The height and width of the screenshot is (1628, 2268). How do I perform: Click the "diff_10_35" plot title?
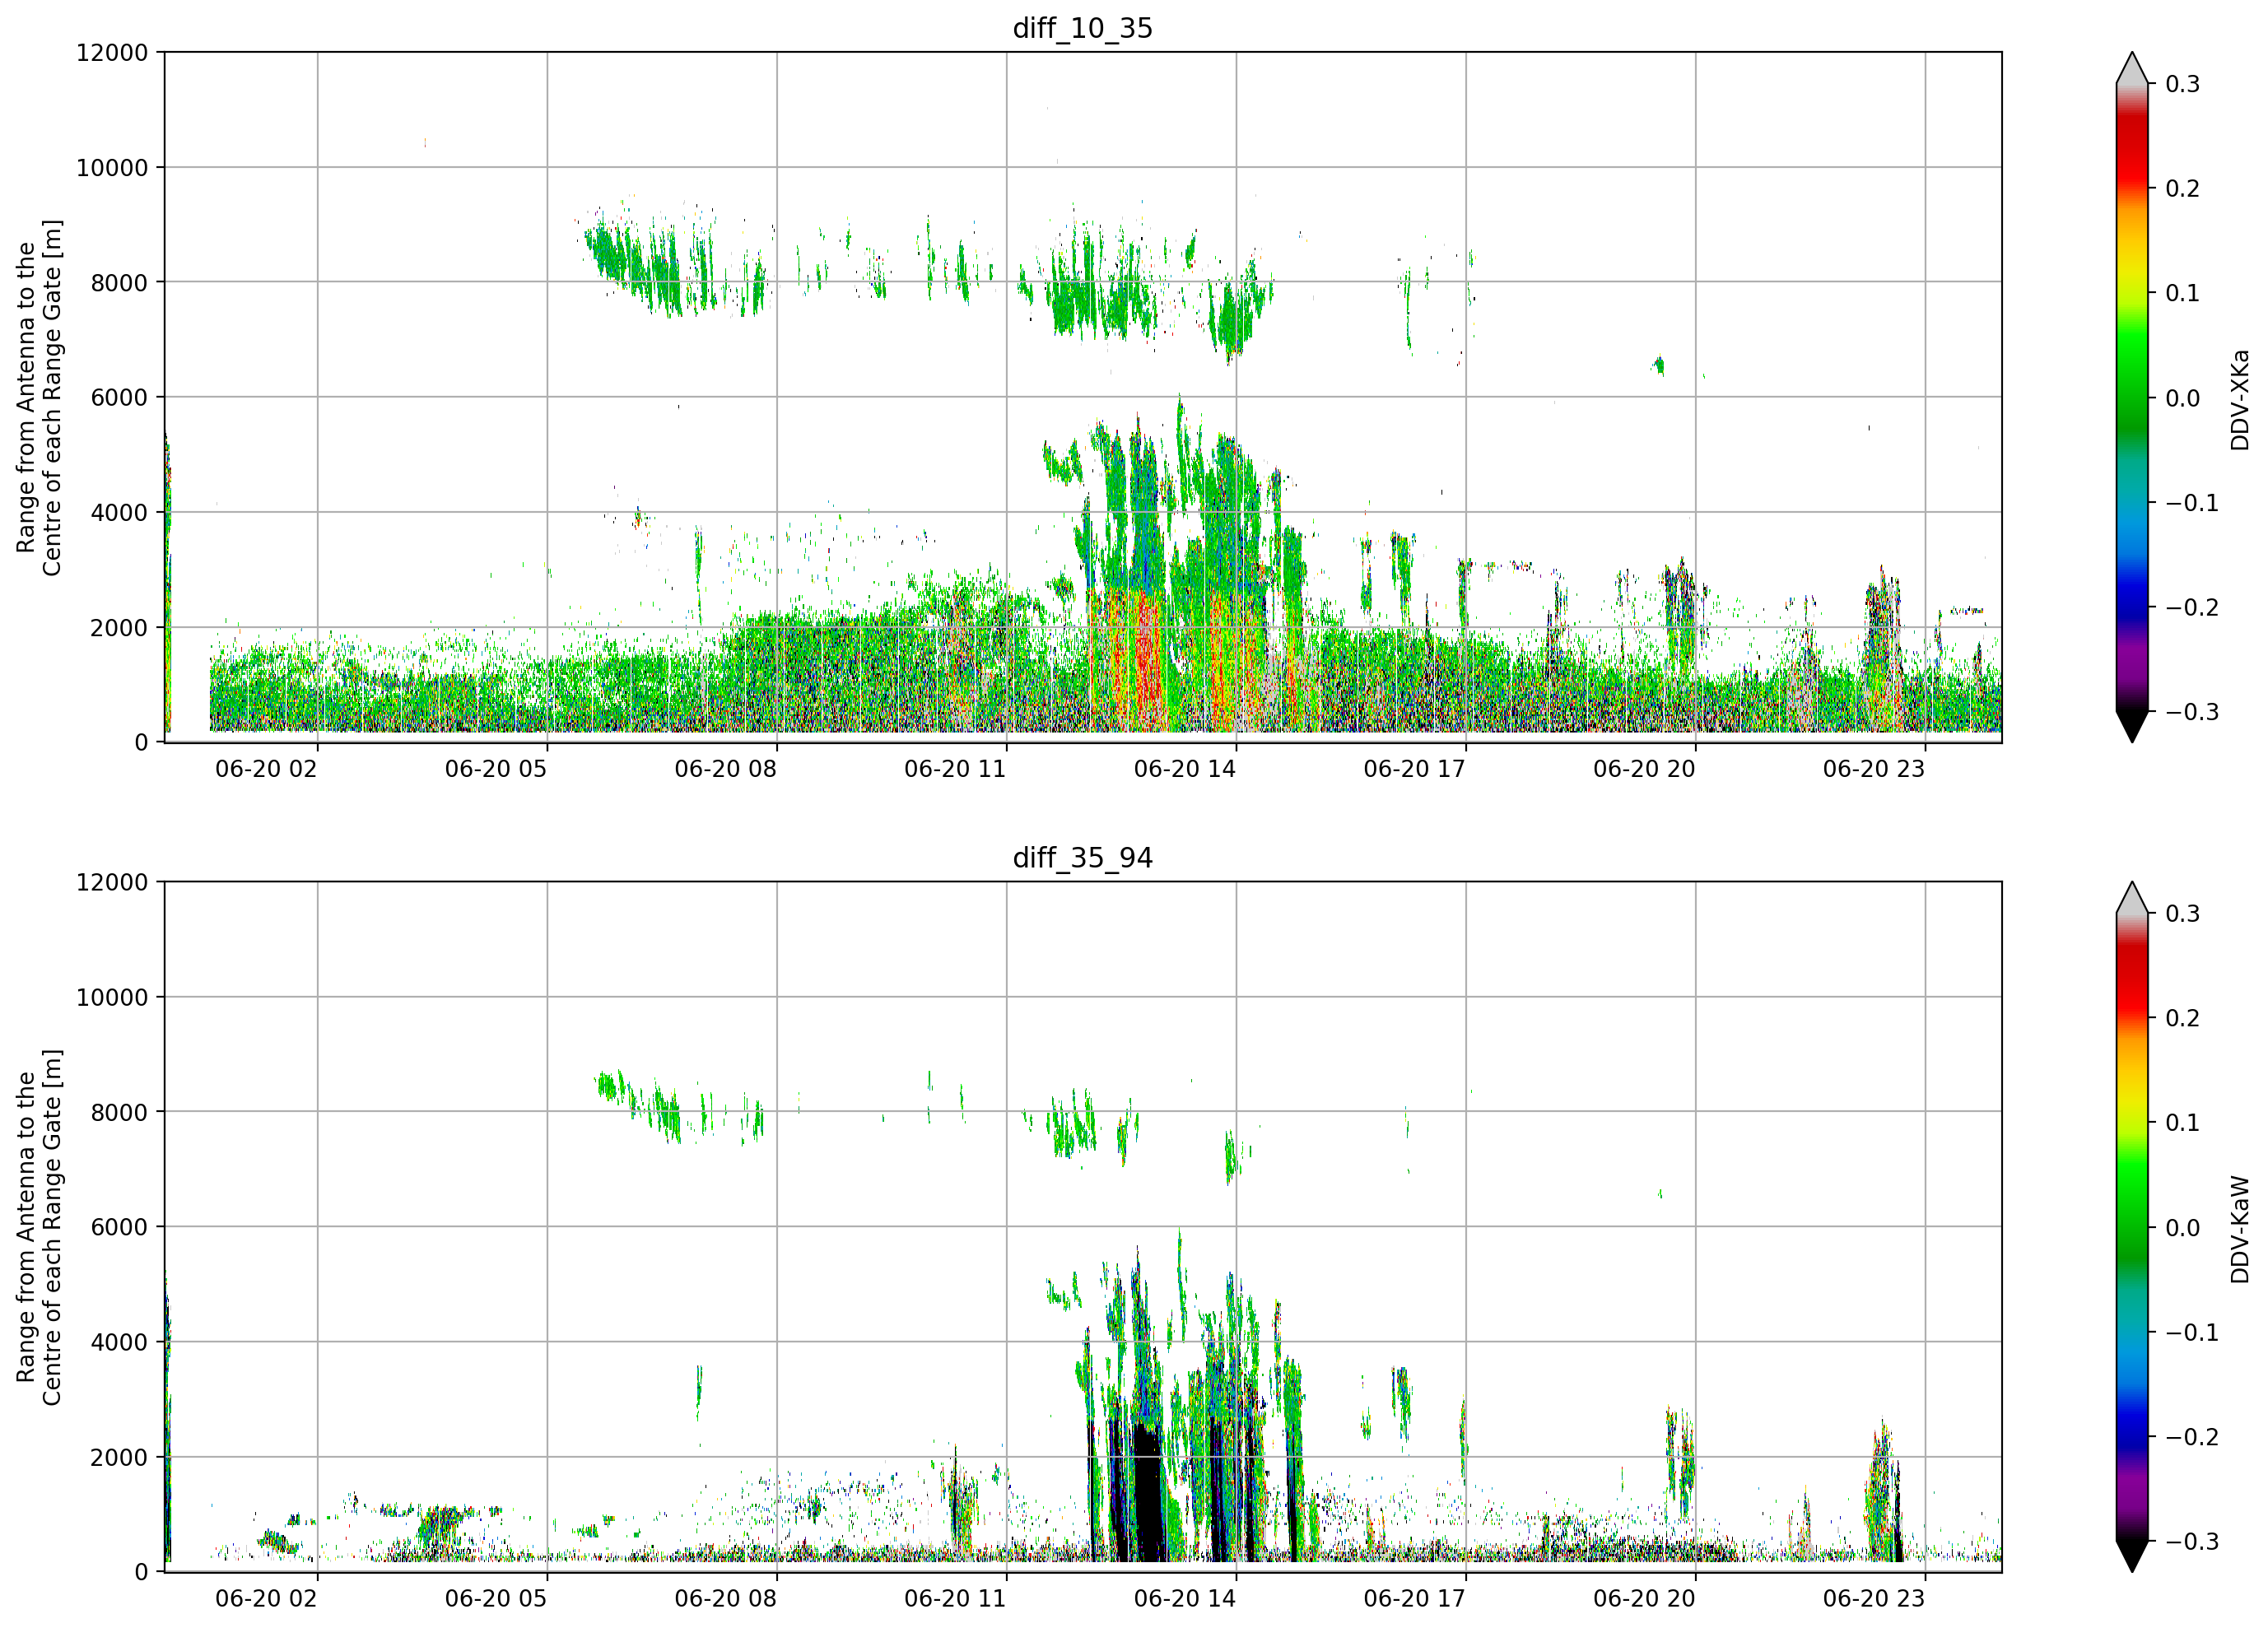(1082, 28)
